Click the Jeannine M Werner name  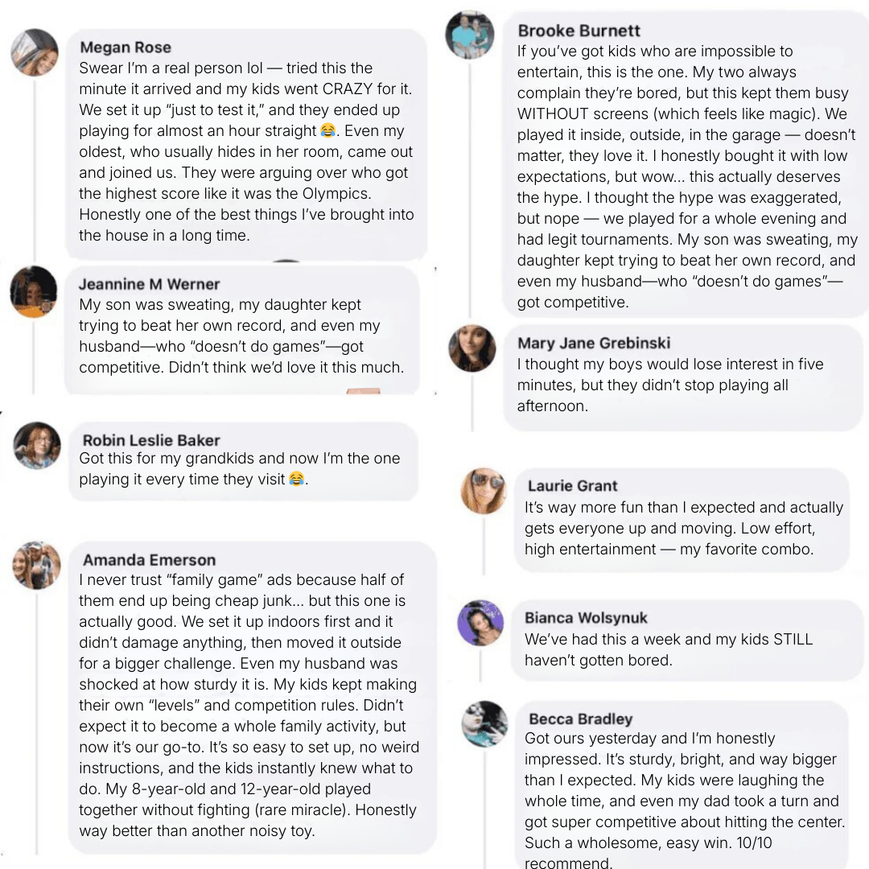tap(149, 284)
